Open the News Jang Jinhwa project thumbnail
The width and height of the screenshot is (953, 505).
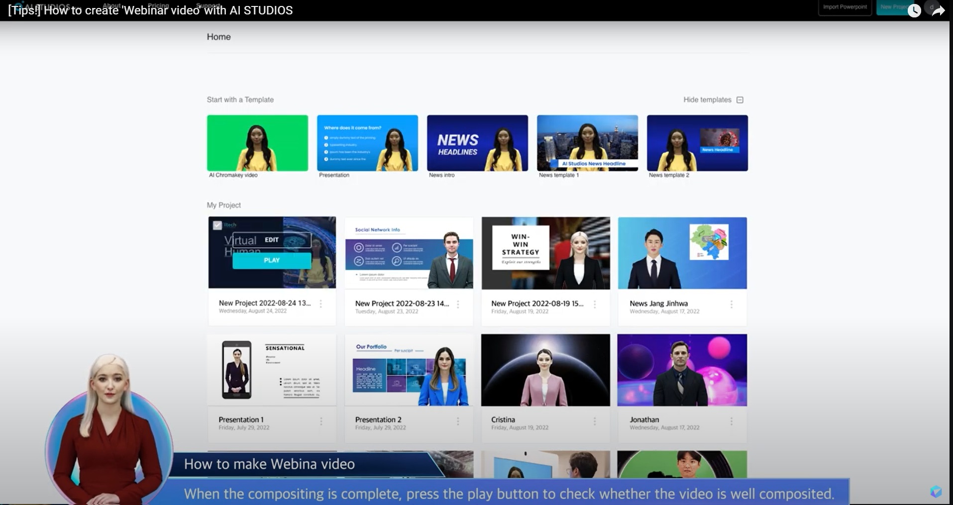(682, 253)
